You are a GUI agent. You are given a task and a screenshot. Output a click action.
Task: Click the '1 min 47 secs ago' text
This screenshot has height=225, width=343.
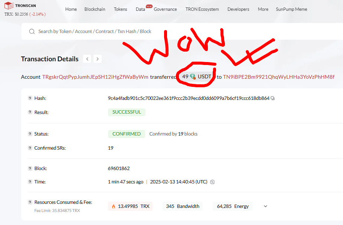click(x=125, y=182)
